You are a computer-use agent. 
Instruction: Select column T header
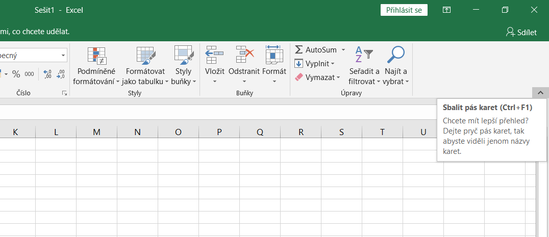pyautogui.click(x=382, y=132)
